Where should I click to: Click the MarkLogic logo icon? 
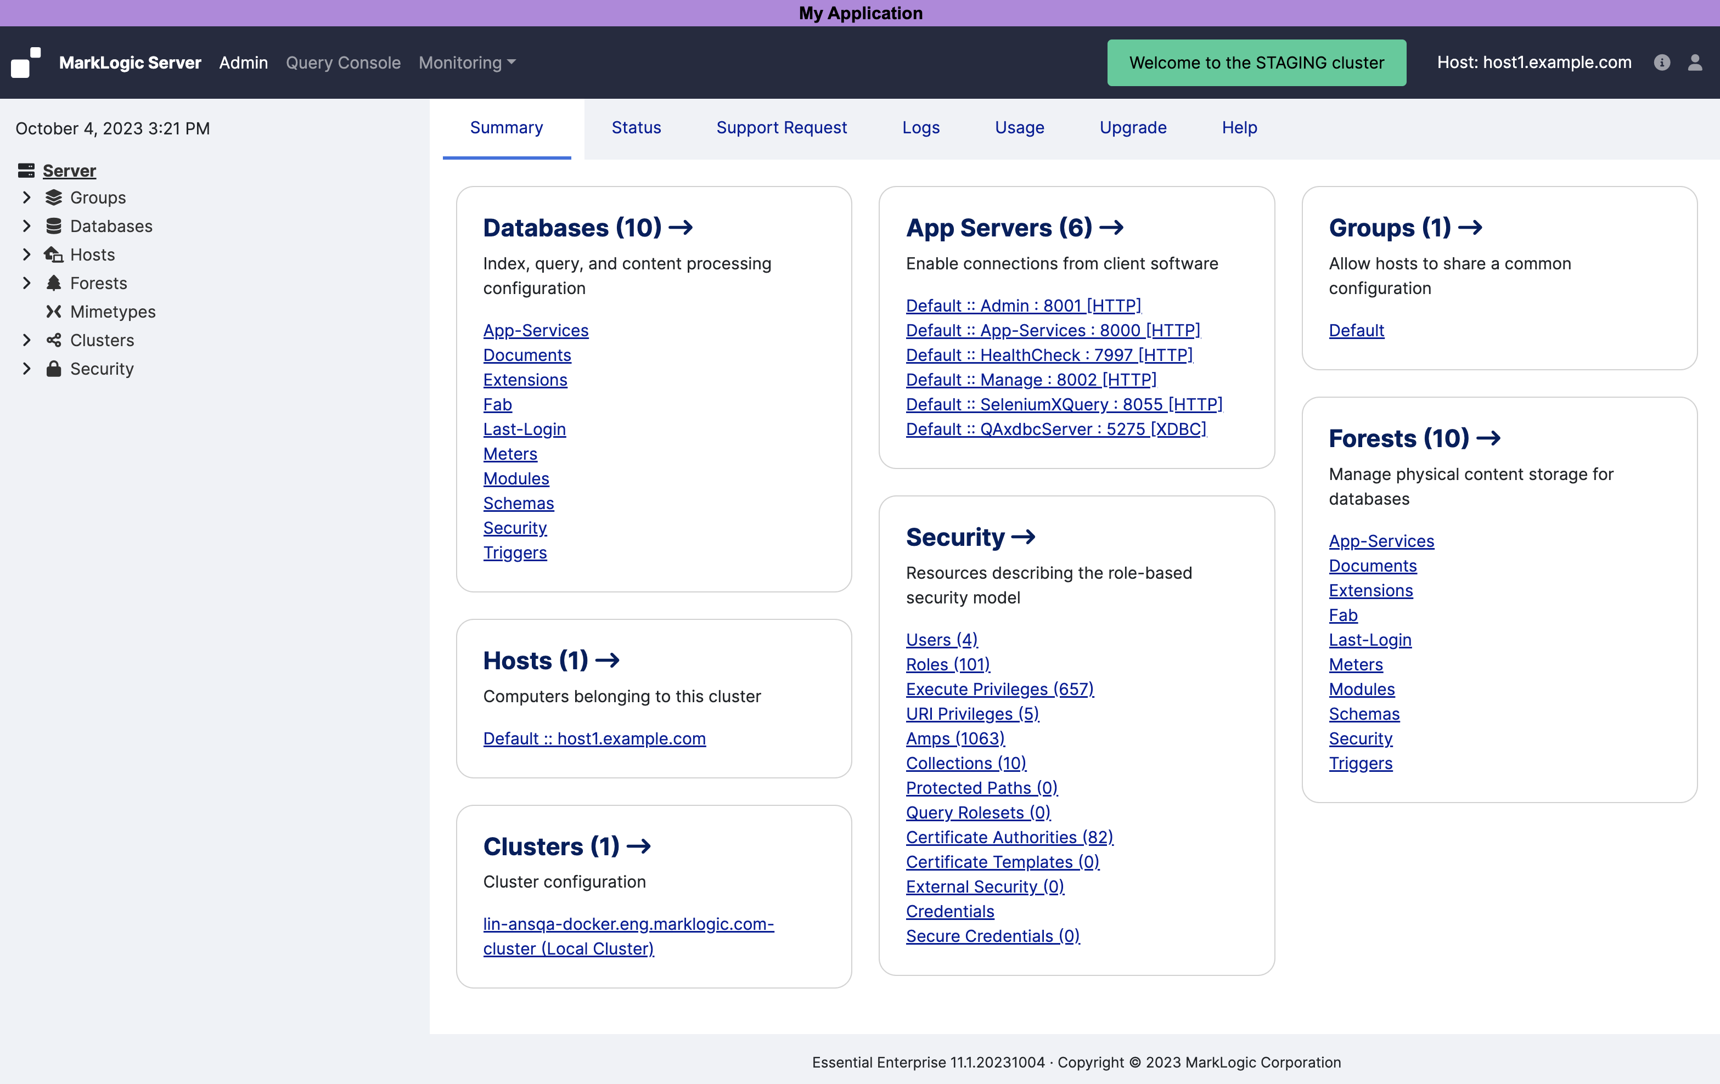pos(26,62)
